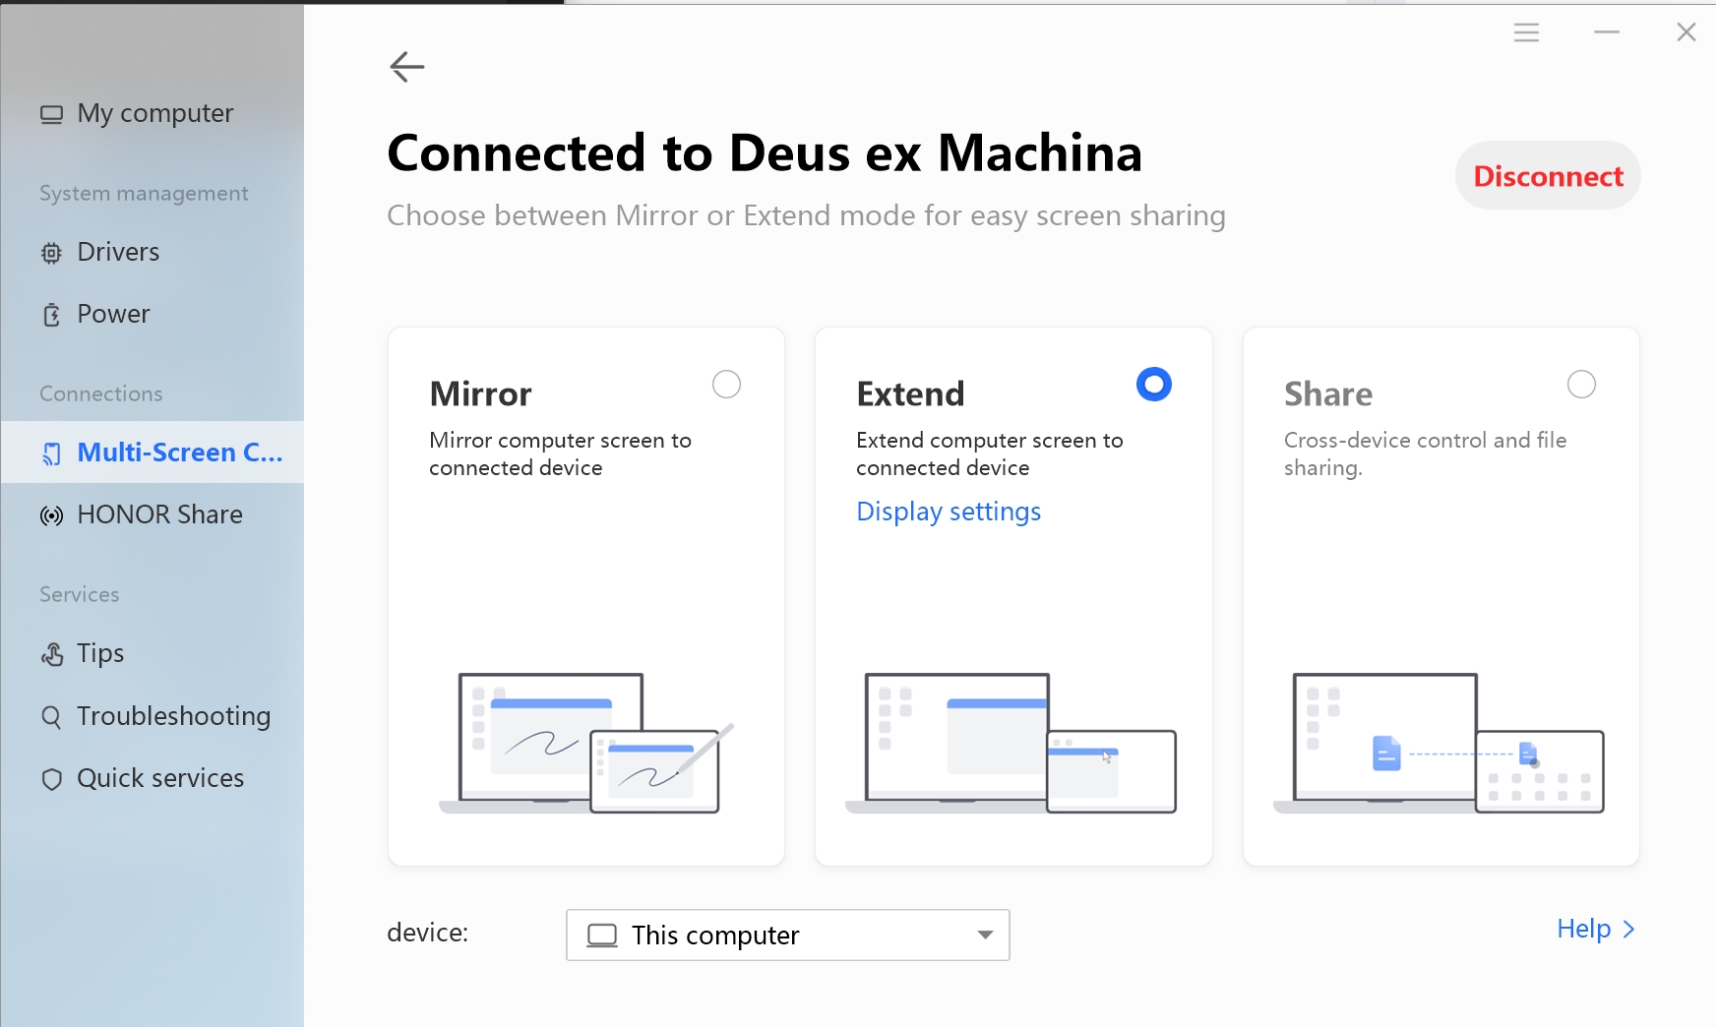The width and height of the screenshot is (1716, 1027).
Task: Click the Multi-Screen Collaboration sidebar icon
Action: tap(51, 453)
